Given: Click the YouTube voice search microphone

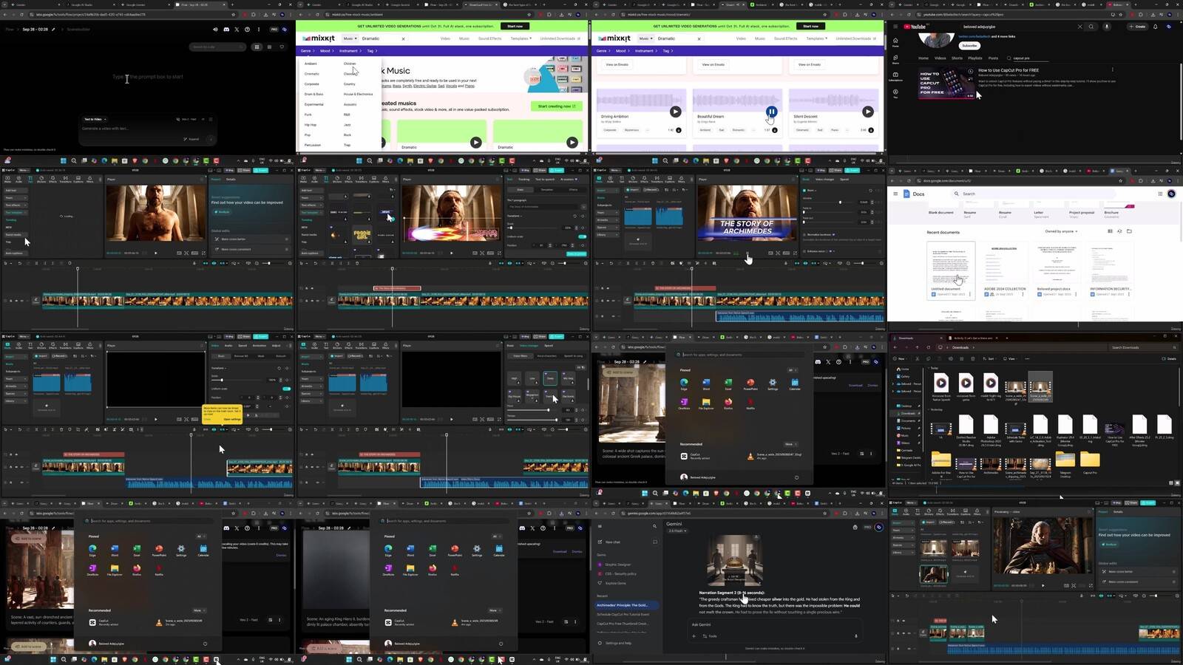Looking at the screenshot, I should pyautogui.click(x=1107, y=27).
